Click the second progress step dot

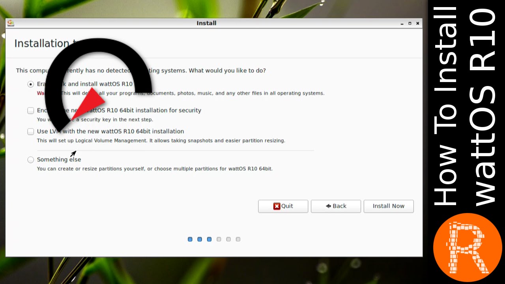200,239
